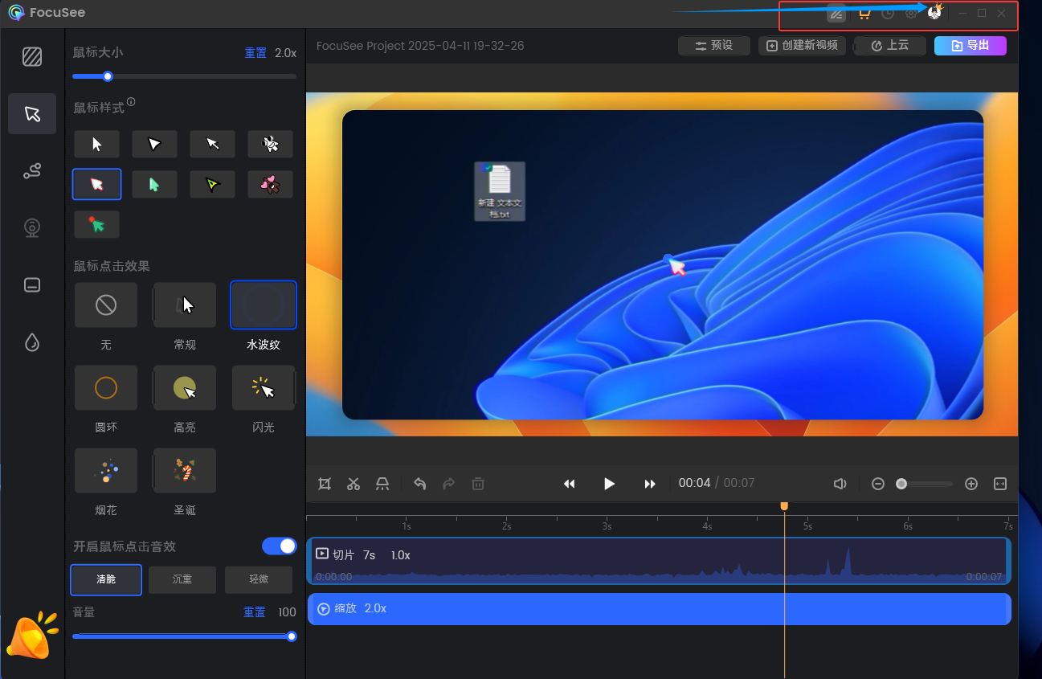Expand the 预设 presets menu
The width and height of the screenshot is (1042, 679).
tap(713, 46)
